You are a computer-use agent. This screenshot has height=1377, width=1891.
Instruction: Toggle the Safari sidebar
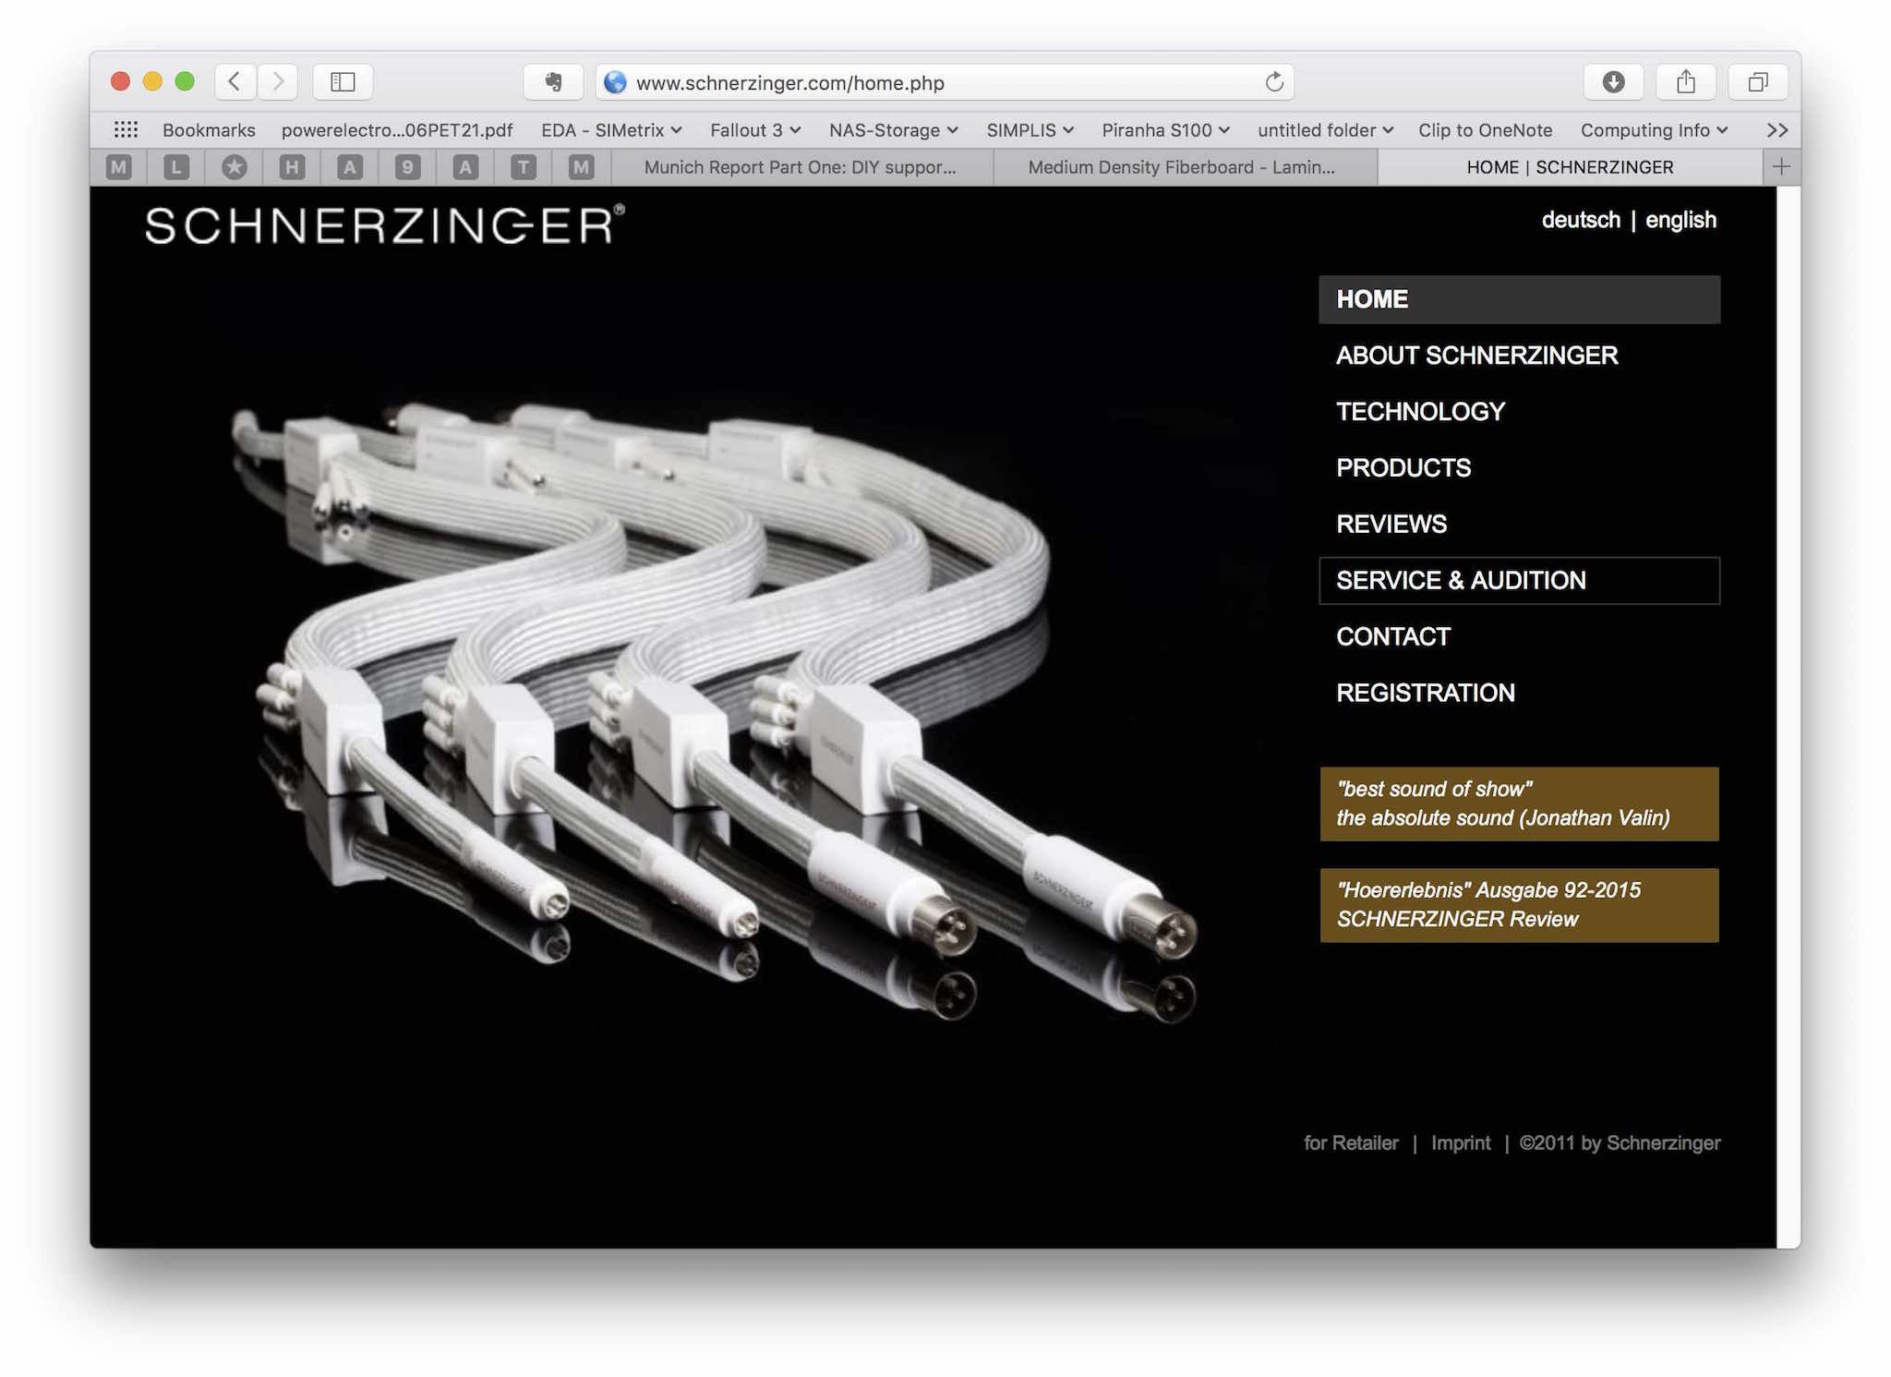[343, 81]
